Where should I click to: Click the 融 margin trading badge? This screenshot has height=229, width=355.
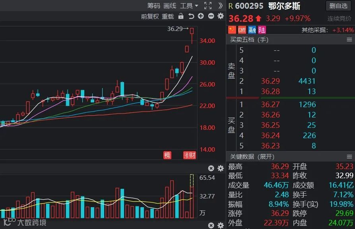(x=252, y=30)
